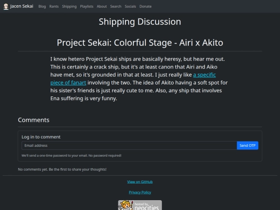Click the Send OTP button
The image size is (280, 210).
click(247, 146)
